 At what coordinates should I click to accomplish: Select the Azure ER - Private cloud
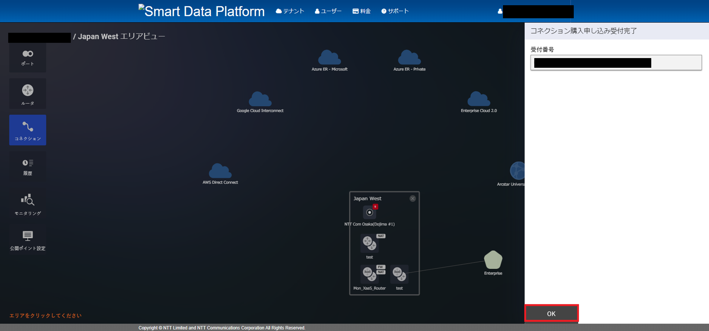click(x=409, y=58)
